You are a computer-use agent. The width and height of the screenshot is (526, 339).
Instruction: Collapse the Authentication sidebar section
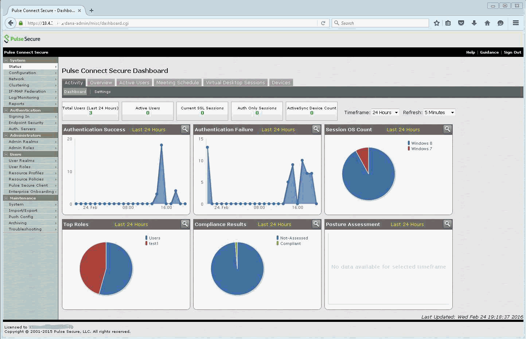[x=6, y=110]
